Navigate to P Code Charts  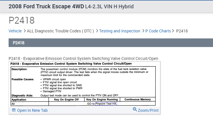click(158, 31)
